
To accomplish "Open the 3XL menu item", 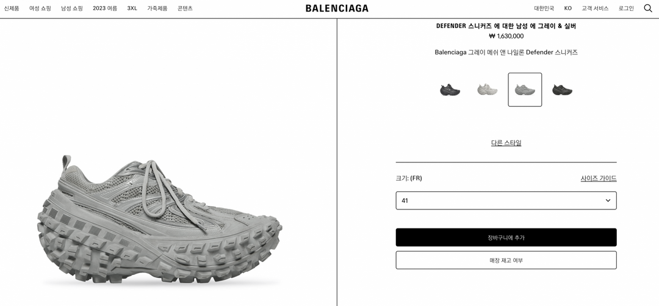I will [132, 9].
